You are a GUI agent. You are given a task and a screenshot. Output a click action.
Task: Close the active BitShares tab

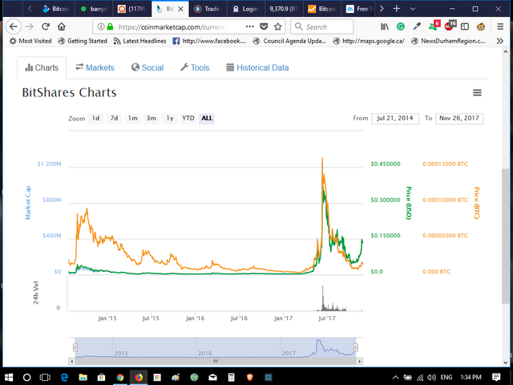[180, 9]
